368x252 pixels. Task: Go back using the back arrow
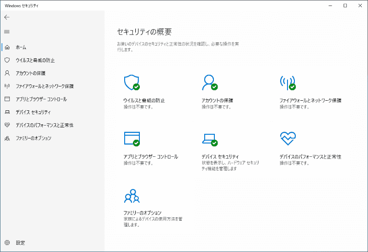(x=7, y=17)
